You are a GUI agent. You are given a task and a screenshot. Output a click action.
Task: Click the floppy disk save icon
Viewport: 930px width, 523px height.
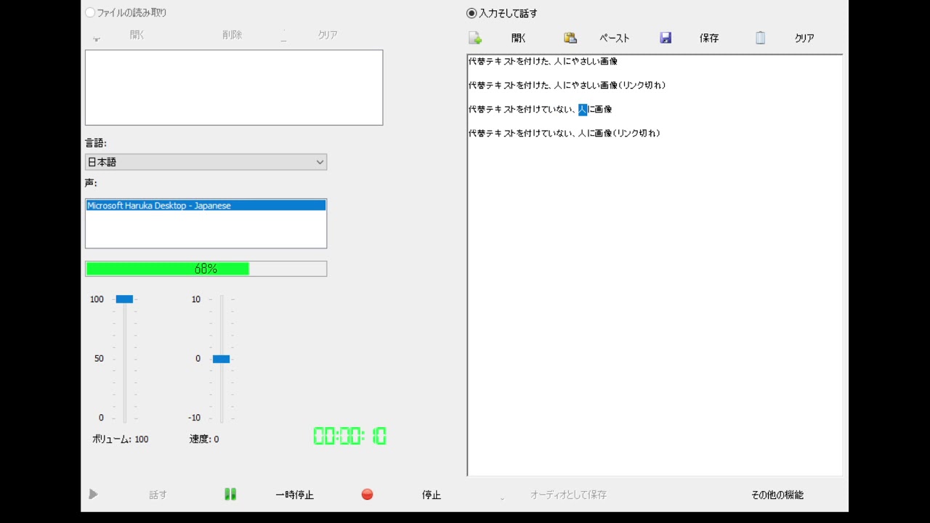(666, 38)
